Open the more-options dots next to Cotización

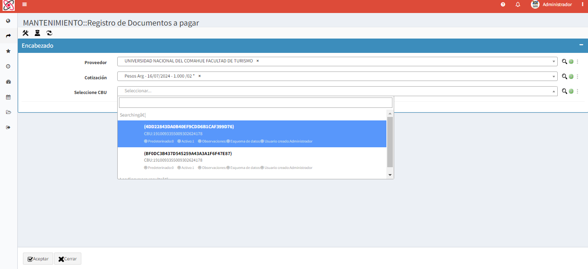point(577,76)
